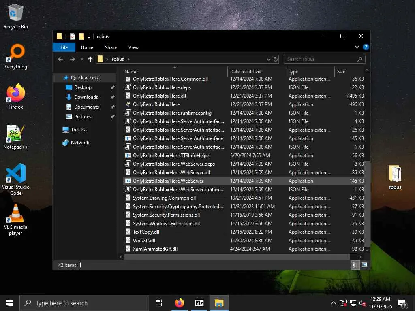Click the vertical scrollbar thumb in file list
This screenshot has width=415, height=311.
367,204
